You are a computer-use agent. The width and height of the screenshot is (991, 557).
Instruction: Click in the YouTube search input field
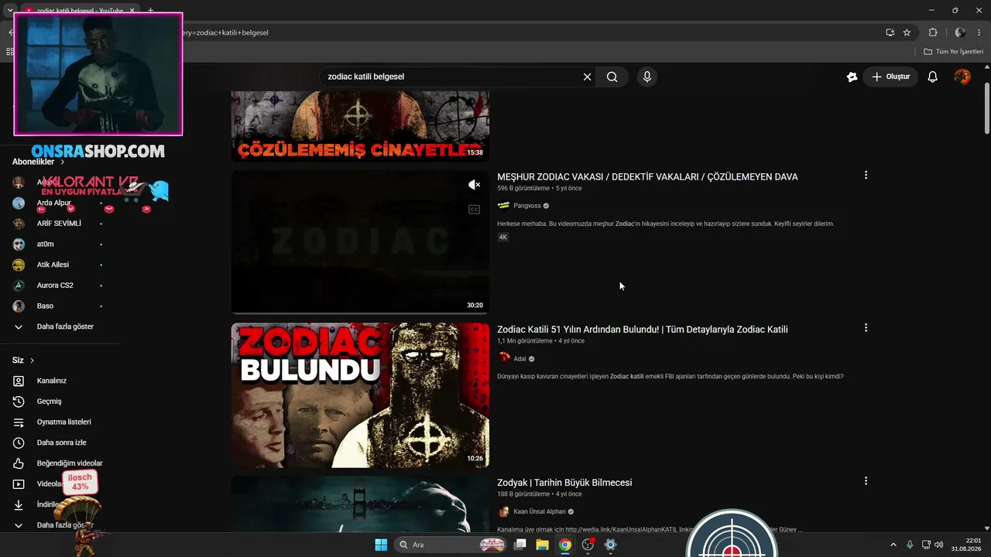coord(451,77)
